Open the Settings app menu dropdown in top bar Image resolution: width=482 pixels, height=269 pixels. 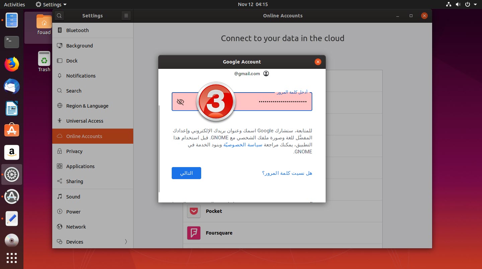click(x=51, y=4)
